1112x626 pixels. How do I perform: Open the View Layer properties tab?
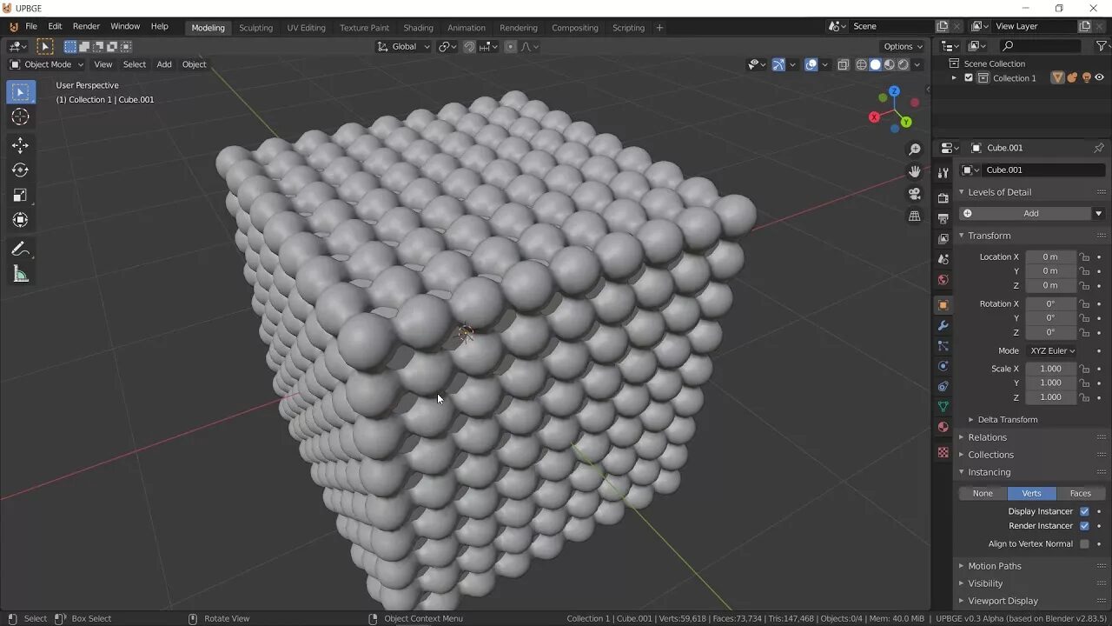[x=943, y=239]
